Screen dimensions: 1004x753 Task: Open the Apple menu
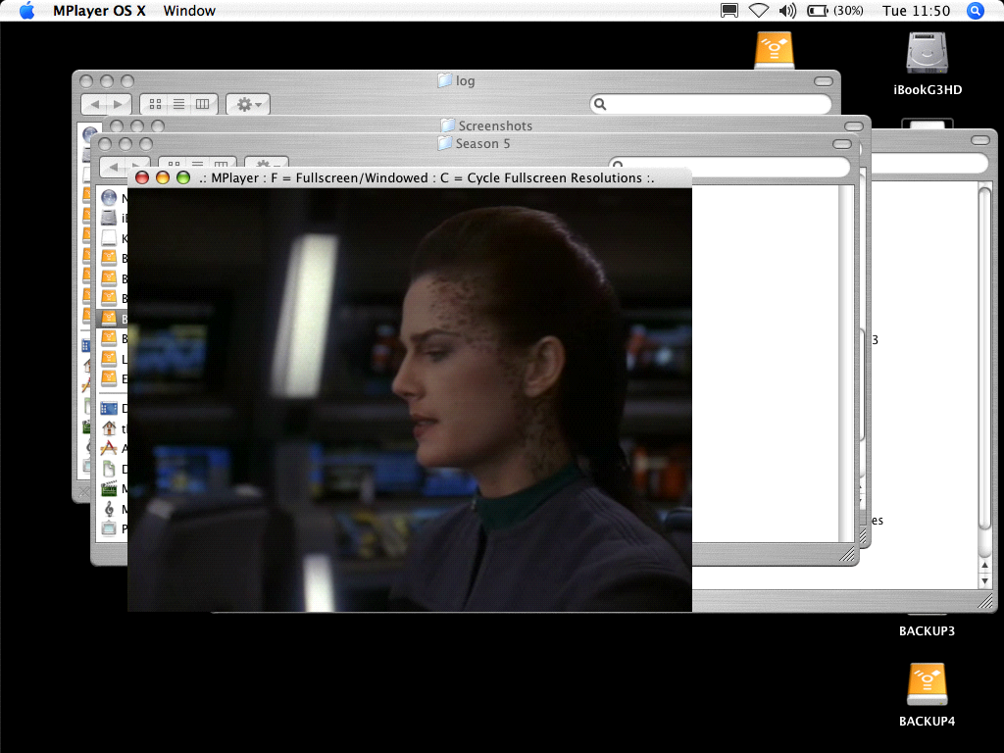26,10
